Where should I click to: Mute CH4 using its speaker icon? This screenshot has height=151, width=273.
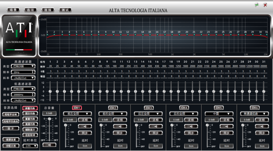click(191, 126)
